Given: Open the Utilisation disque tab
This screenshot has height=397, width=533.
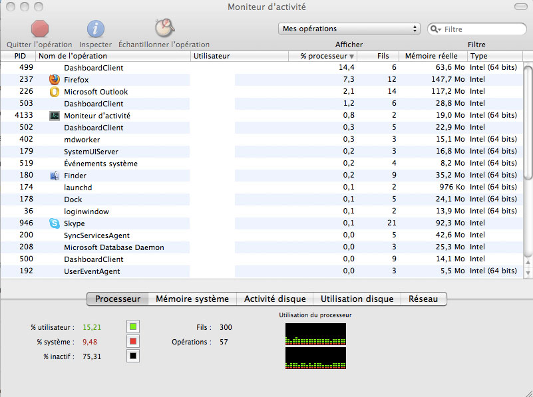Looking at the screenshot, I should click(357, 299).
